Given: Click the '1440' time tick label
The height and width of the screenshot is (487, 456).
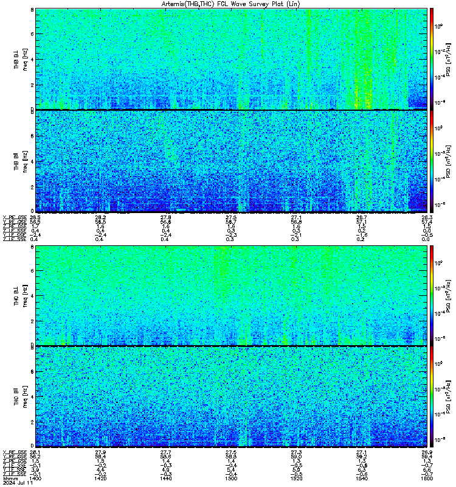Looking at the screenshot, I should pyautogui.click(x=166, y=478).
